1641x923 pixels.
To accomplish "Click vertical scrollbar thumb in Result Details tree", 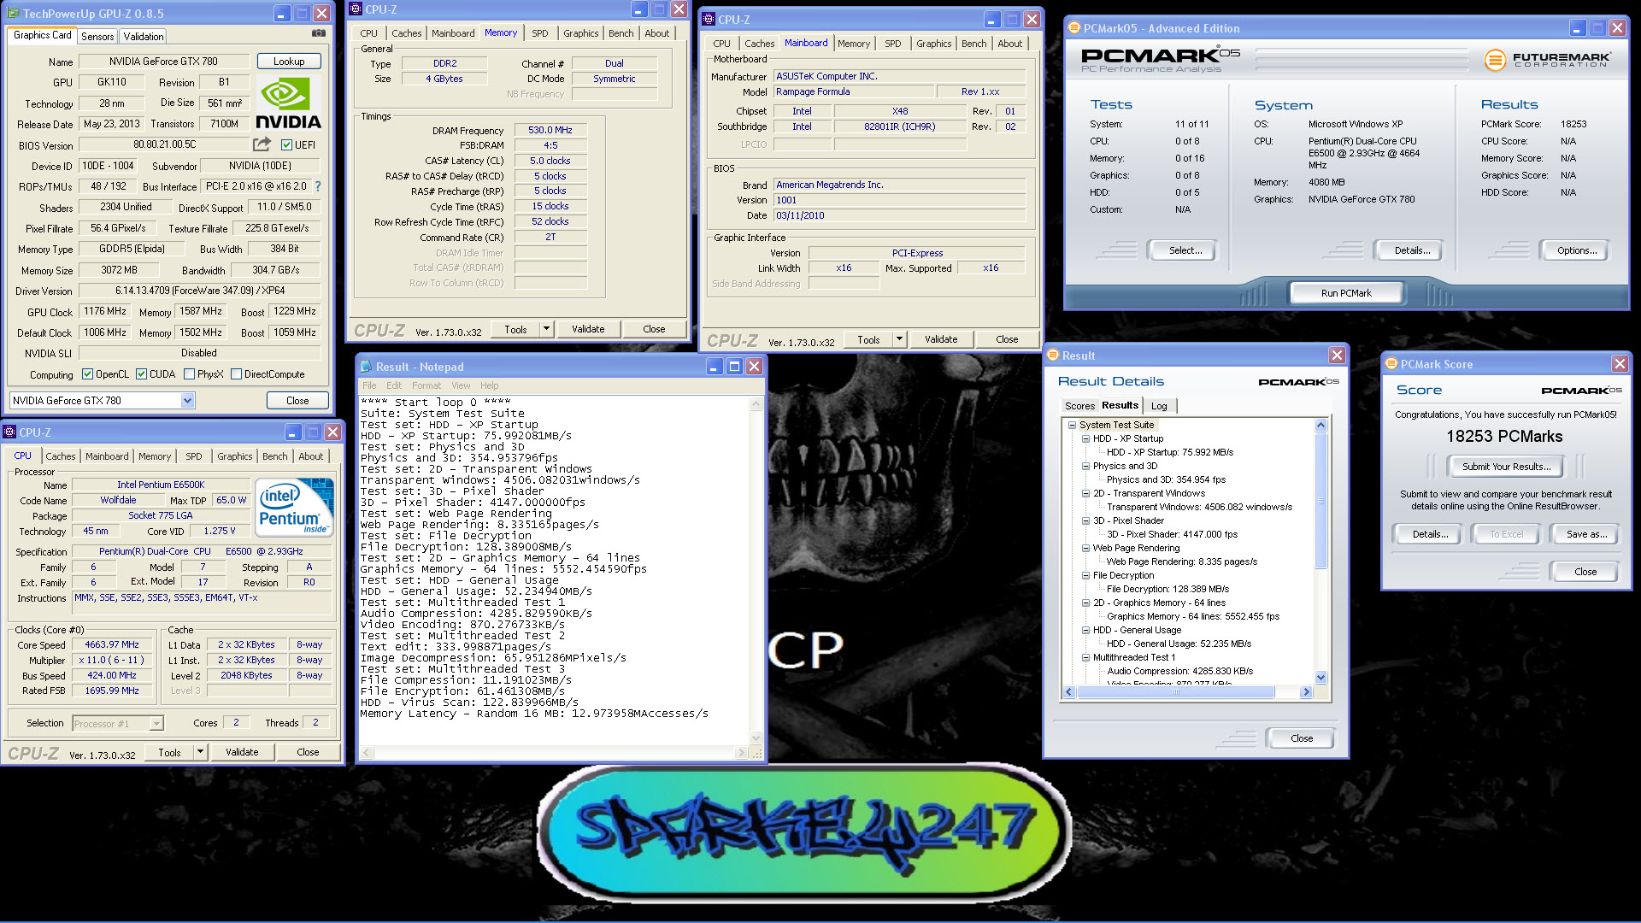I will point(1320,500).
